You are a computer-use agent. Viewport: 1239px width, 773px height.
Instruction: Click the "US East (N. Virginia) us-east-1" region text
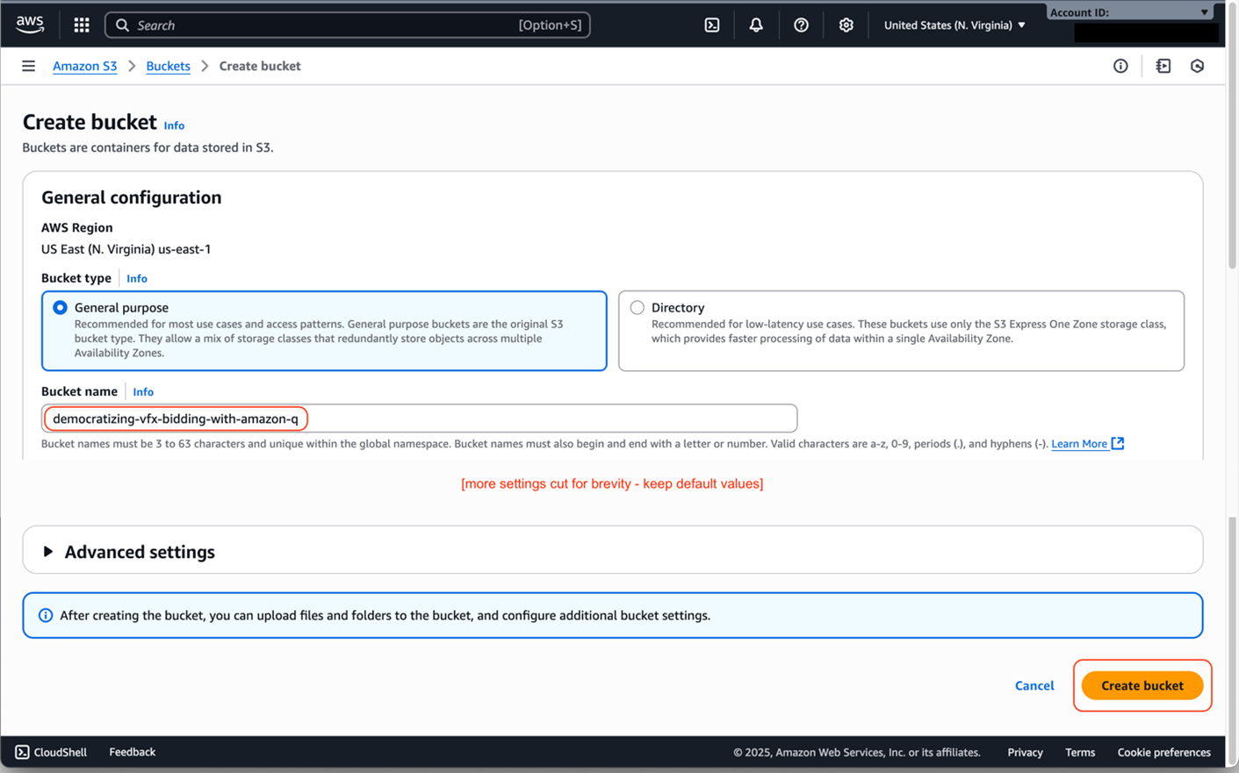[126, 249]
